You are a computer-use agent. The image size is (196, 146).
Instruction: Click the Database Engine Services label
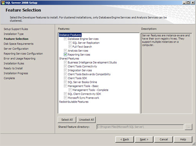[x=83, y=39]
